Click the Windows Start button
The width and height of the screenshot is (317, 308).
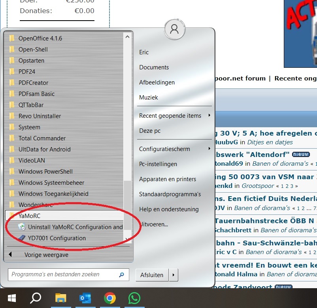click(12, 298)
